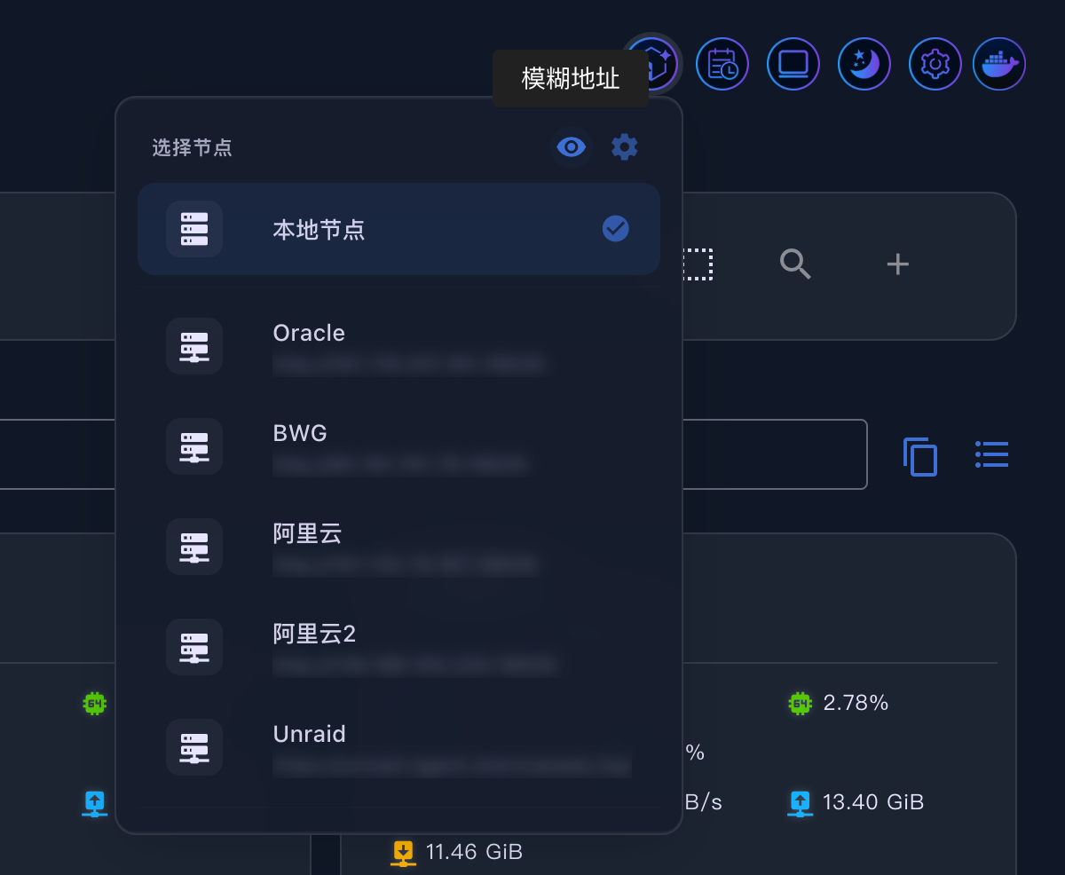The height and width of the screenshot is (875, 1065).
Task: Open the circular settings gear in top bar
Action: 935,64
